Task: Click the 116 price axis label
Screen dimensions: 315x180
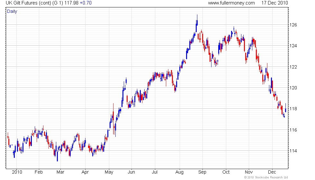Action: pos(293,130)
